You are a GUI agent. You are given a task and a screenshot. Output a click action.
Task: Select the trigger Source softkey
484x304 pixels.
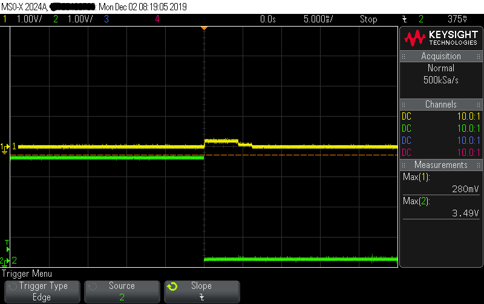122,291
